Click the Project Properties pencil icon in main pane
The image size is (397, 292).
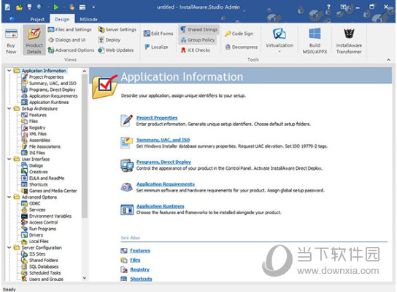tap(127, 120)
